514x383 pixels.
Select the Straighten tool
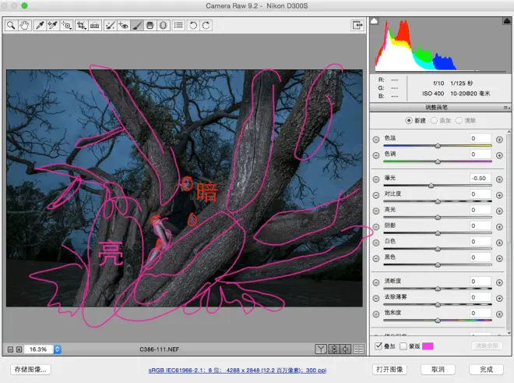click(x=95, y=25)
